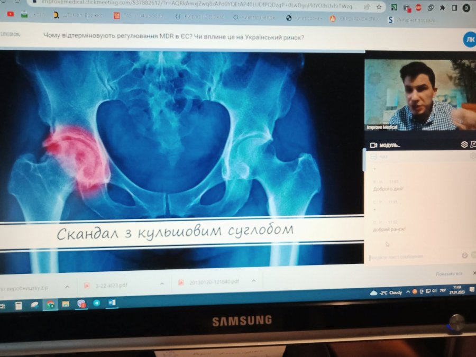Click the camera module icon
476x357 pixels.
pyautogui.click(x=373, y=145)
